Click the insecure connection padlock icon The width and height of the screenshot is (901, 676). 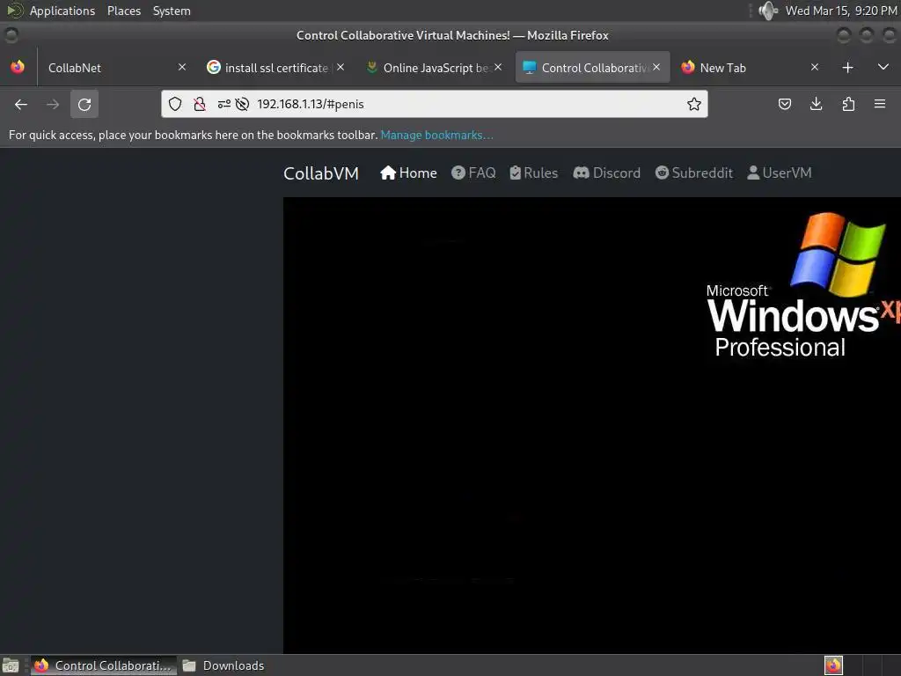pyautogui.click(x=200, y=104)
